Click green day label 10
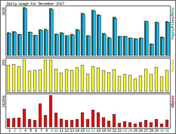The width and height of the screenshot is (176, 134). coord(56,130)
